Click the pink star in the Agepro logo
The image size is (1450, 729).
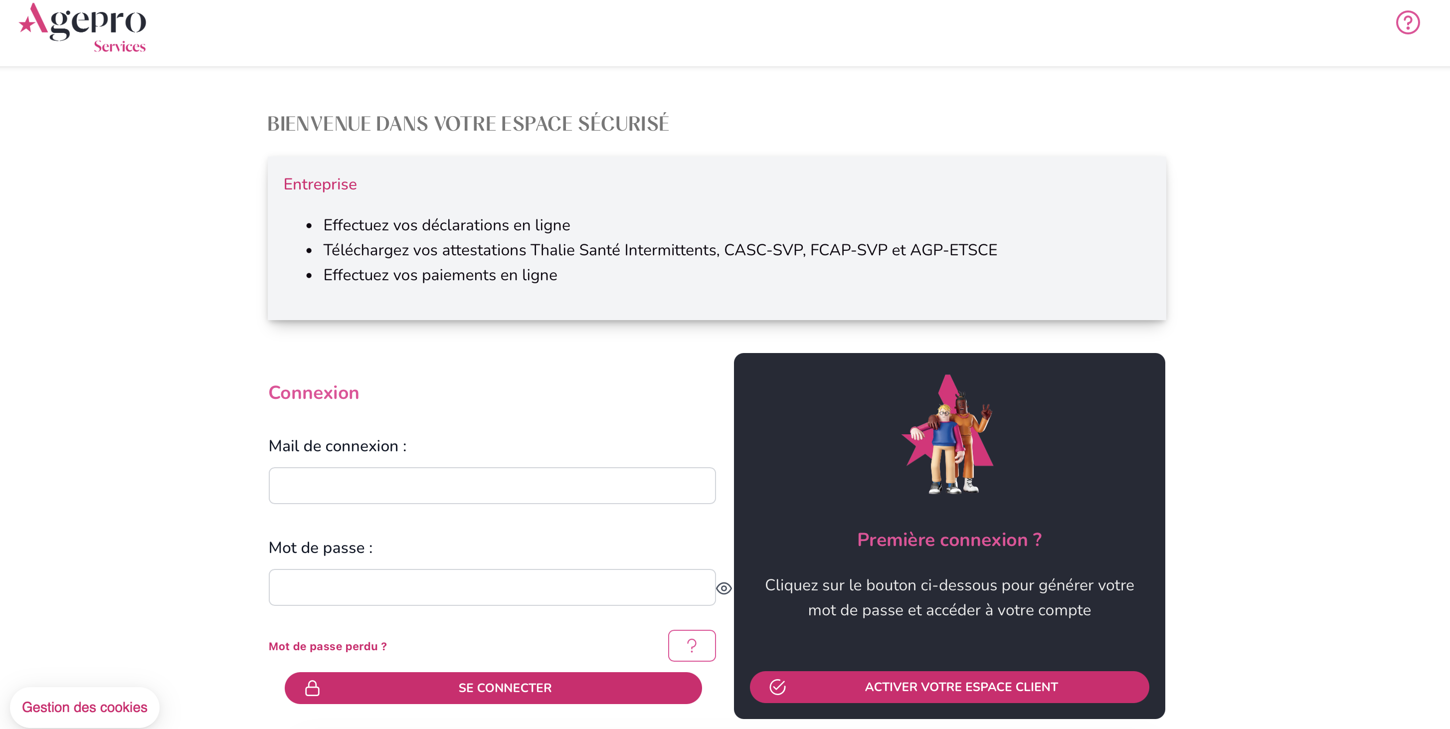click(26, 24)
